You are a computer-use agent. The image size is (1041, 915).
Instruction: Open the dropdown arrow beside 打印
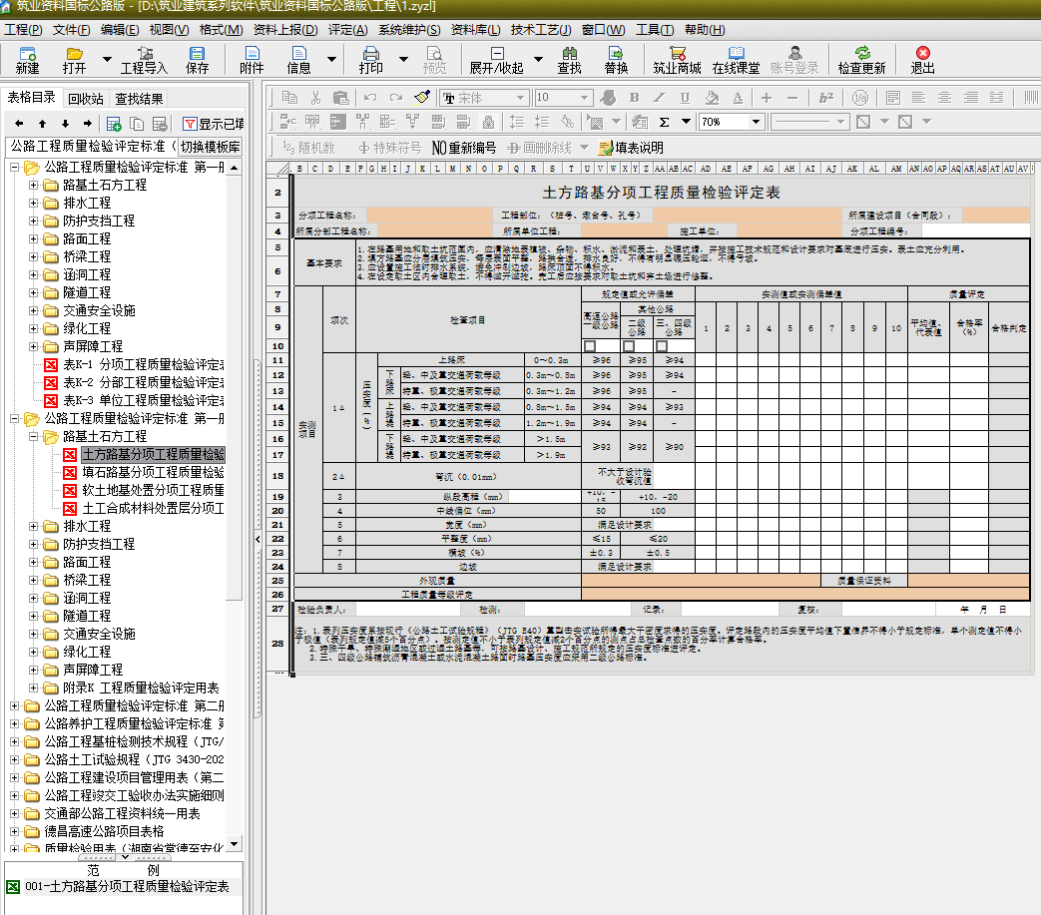tap(403, 60)
